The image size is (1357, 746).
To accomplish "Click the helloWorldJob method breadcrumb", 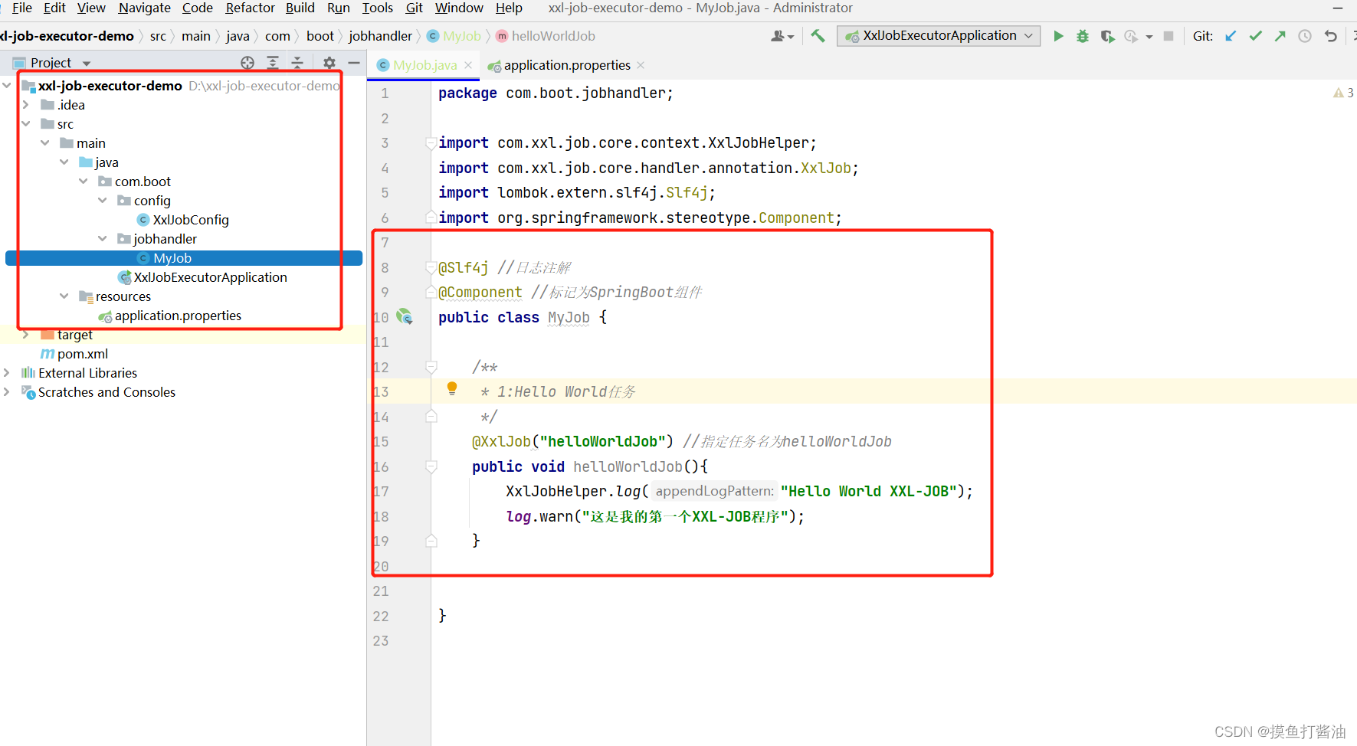I will (x=546, y=36).
